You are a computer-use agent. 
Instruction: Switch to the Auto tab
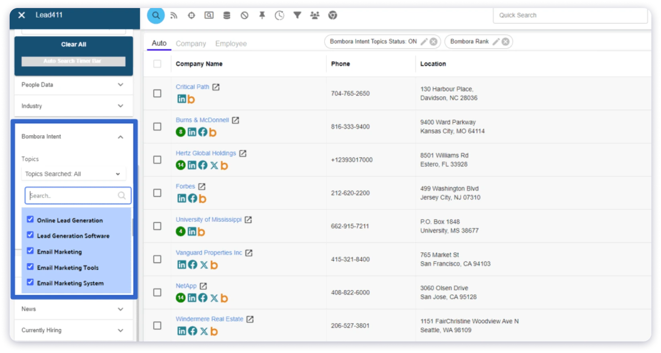pos(159,43)
